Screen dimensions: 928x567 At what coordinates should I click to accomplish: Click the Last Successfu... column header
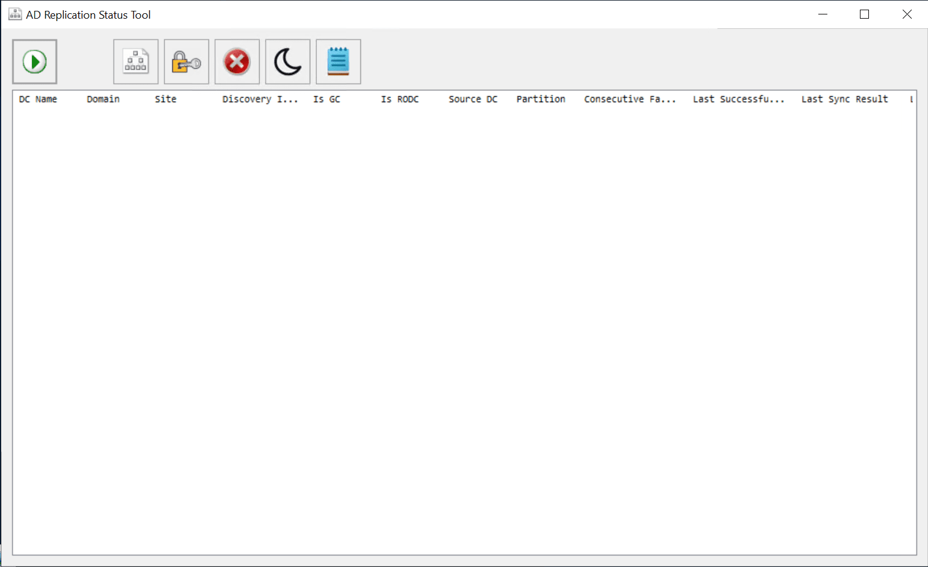click(738, 99)
